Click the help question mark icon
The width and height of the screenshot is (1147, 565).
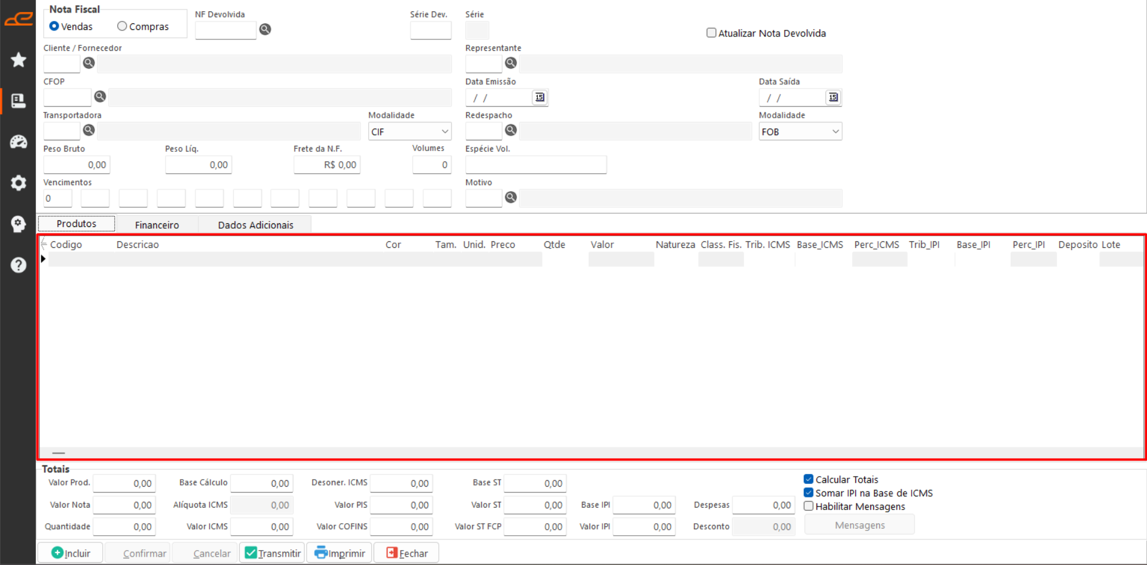click(19, 265)
